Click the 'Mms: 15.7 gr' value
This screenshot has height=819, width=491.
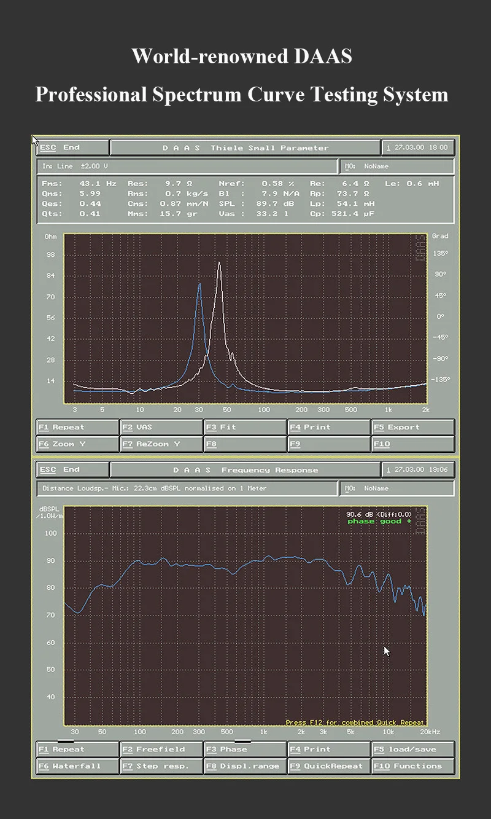[x=163, y=214]
